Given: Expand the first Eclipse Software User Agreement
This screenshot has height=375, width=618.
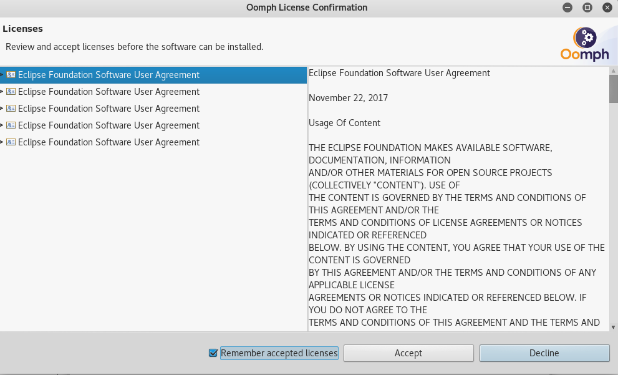Looking at the screenshot, I should (2, 74).
